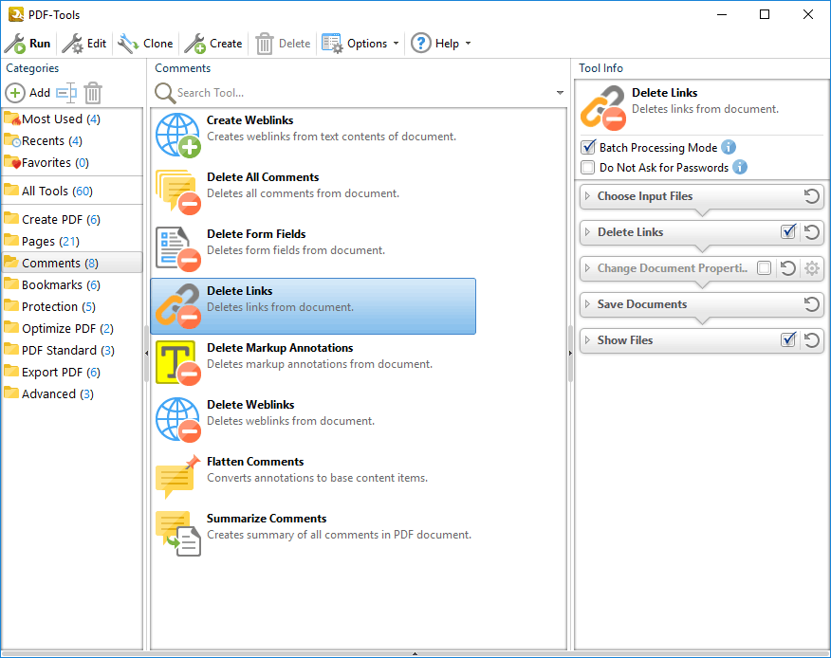Select the Optimize PDF category
831x658 pixels.
[72, 328]
